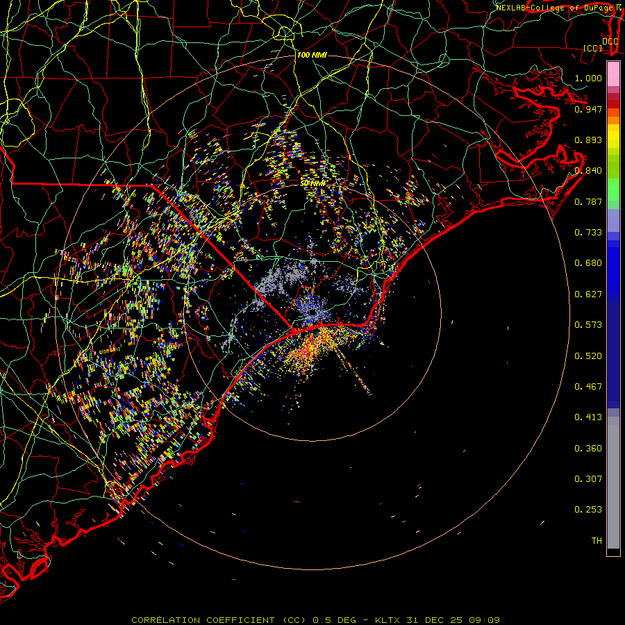Select the 0.893 scale value
This screenshot has width=625, height=625.
[x=588, y=140]
